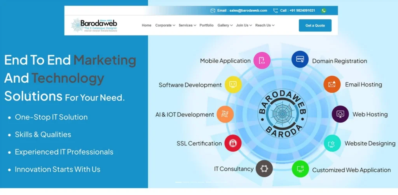Select the orange Email Hosting icon
The height and width of the screenshot is (195, 398).
coord(332,84)
